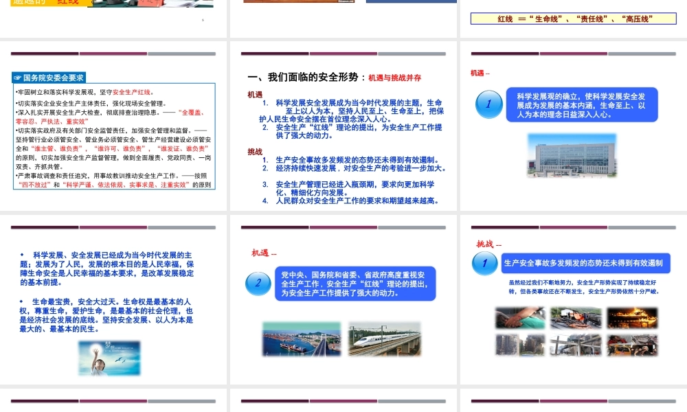The height and width of the screenshot is (412, 687).
Task: Click overview item 科学发展安全发展成为当今时代发展的主题
Action: point(351,111)
